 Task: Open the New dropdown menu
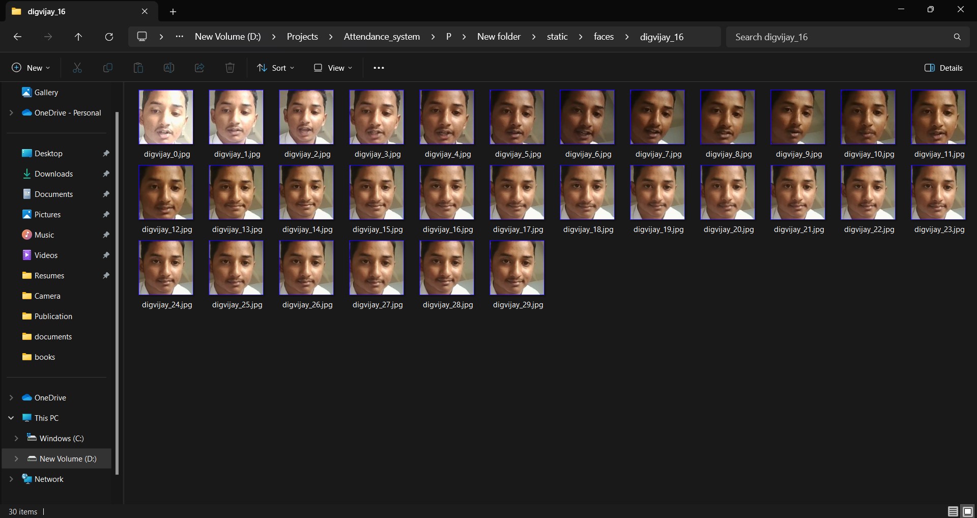point(30,68)
